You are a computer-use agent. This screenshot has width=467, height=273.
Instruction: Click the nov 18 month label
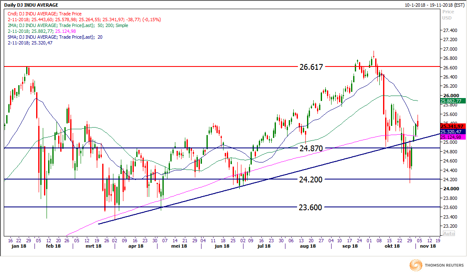coord(428,246)
